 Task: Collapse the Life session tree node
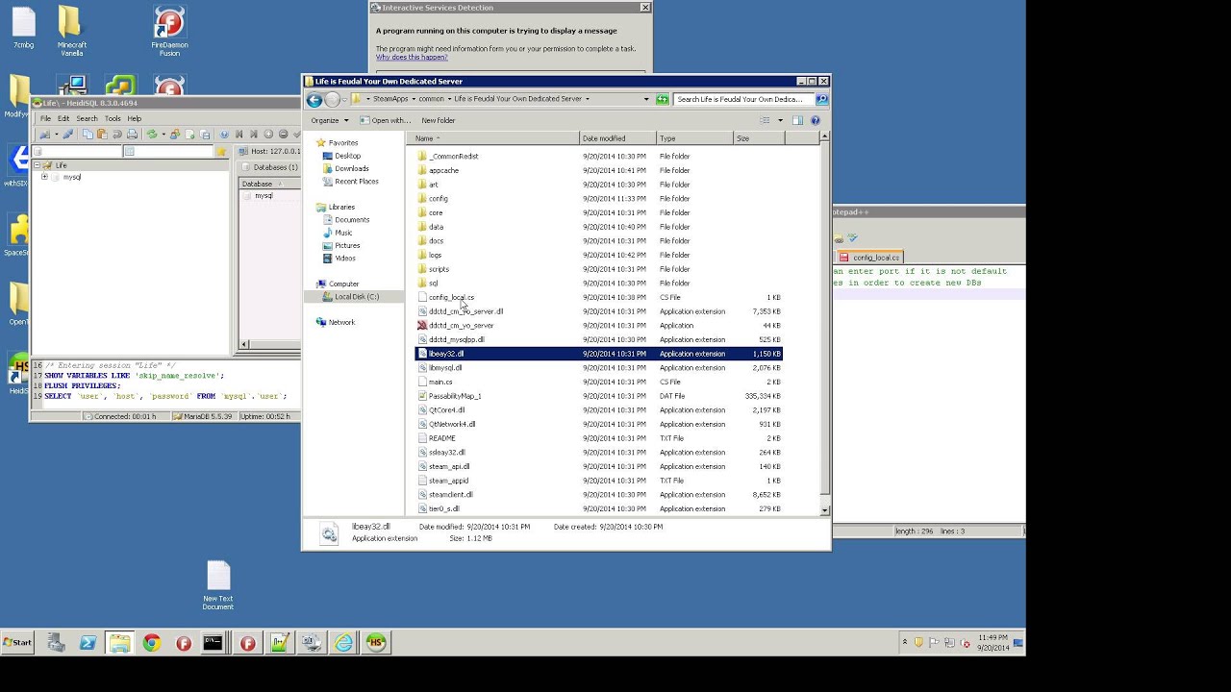pos(37,165)
